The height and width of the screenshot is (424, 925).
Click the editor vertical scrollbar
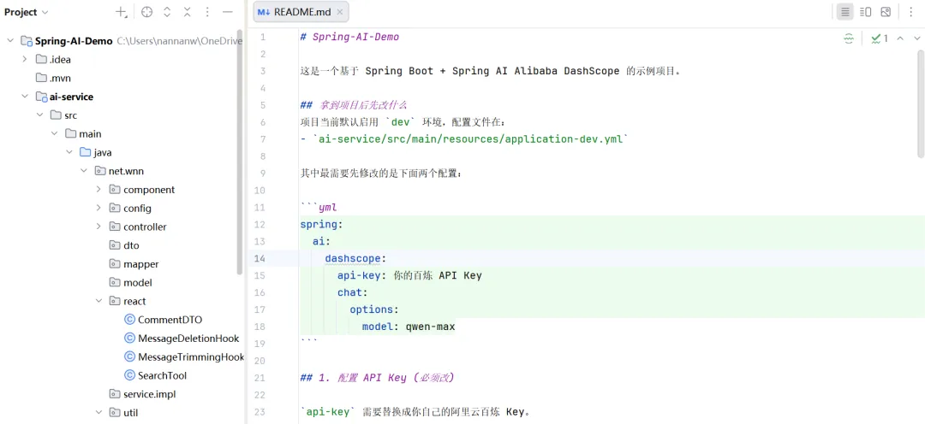click(x=921, y=103)
